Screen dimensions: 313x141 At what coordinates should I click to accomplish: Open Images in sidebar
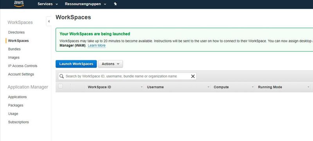tap(14, 58)
